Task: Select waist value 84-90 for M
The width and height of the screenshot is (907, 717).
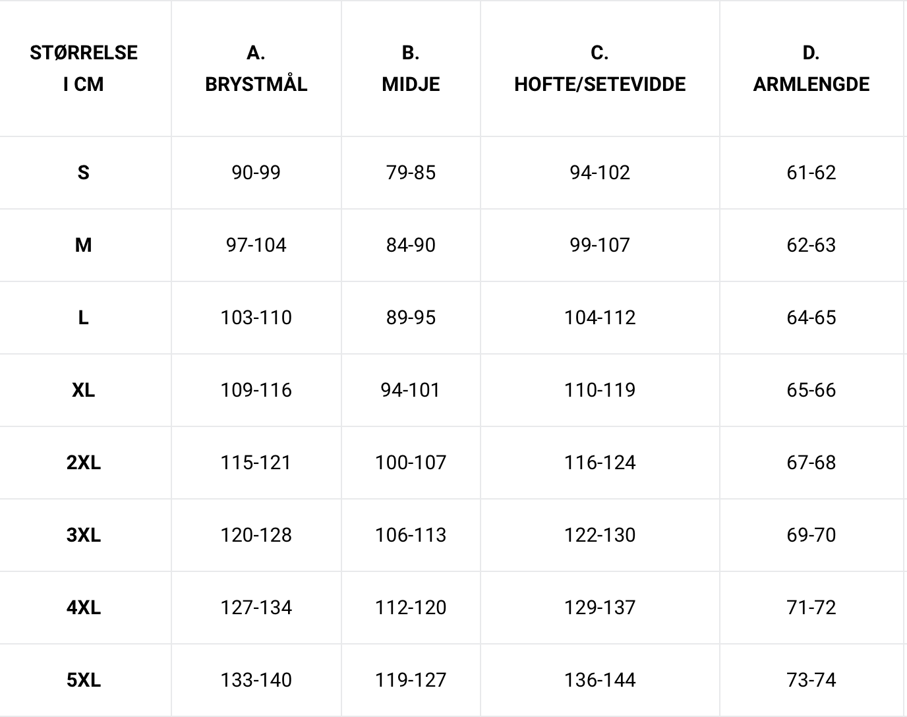Action: tap(411, 245)
